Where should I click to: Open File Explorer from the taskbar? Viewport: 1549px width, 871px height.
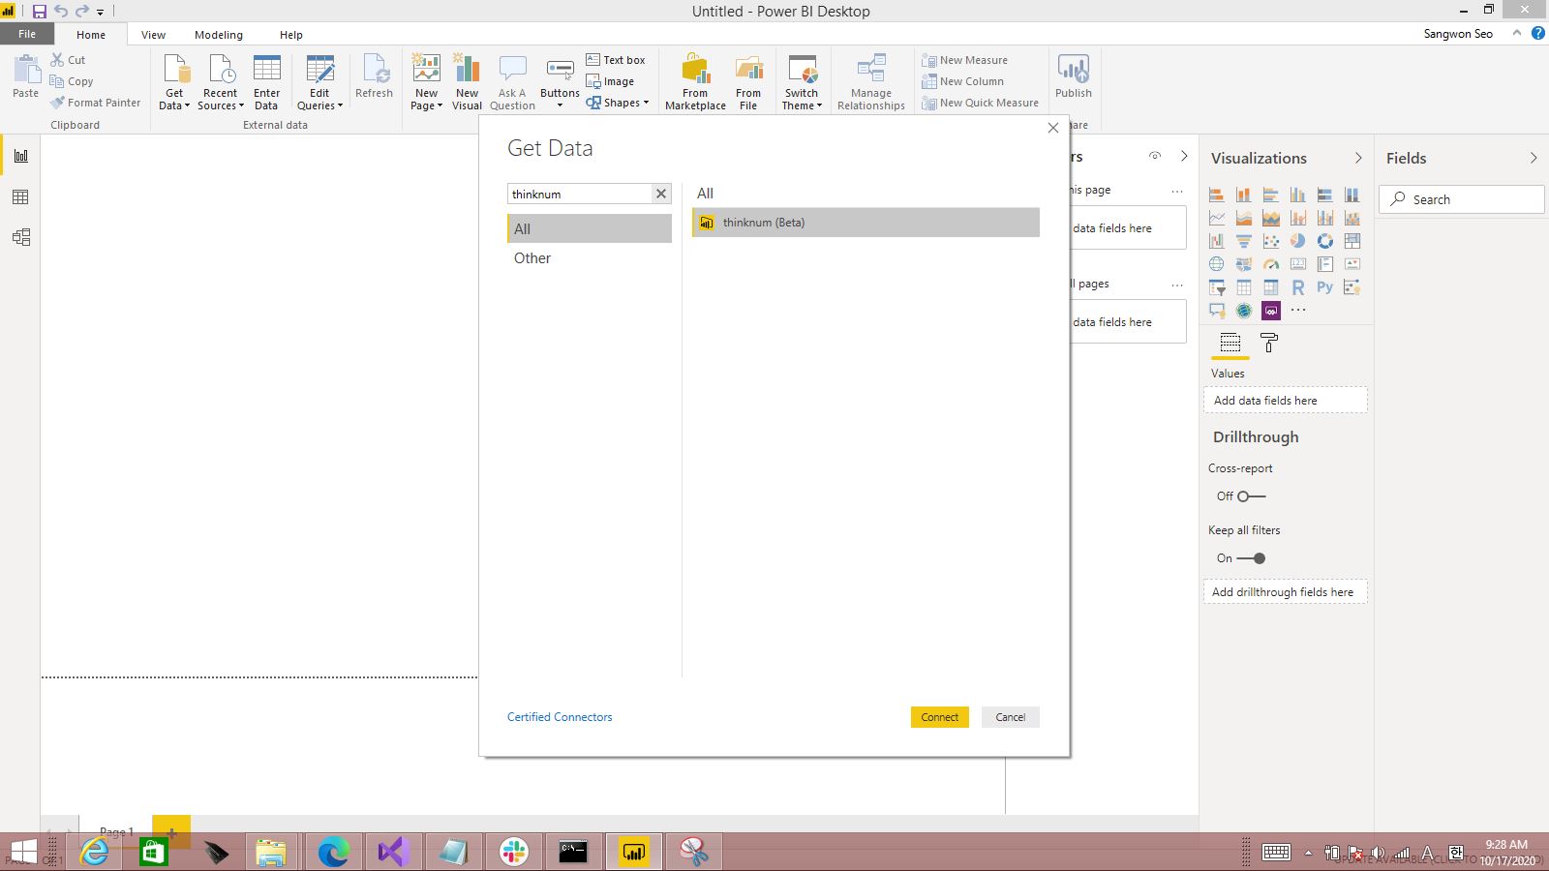(273, 852)
